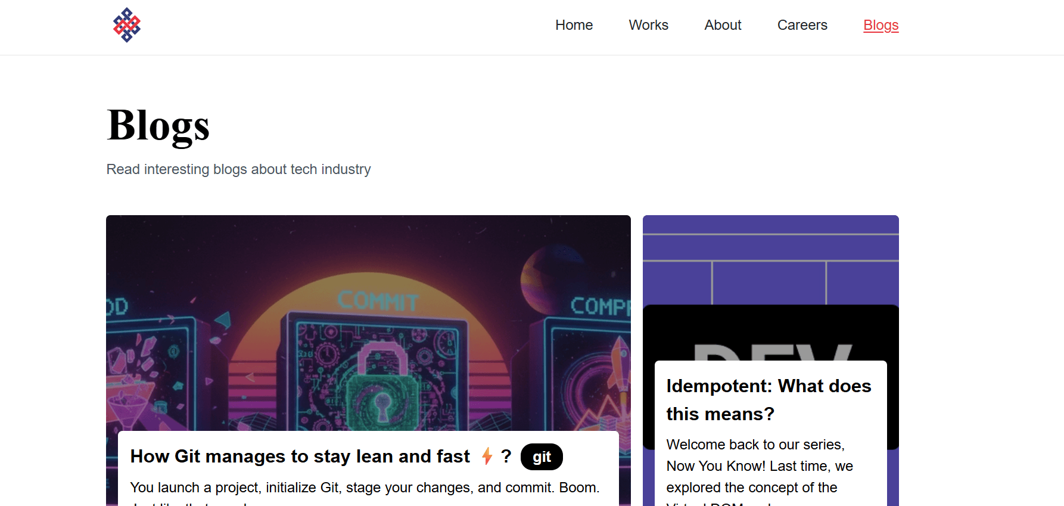Go to the Works page
1064x506 pixels.
(x=648, y=25)
